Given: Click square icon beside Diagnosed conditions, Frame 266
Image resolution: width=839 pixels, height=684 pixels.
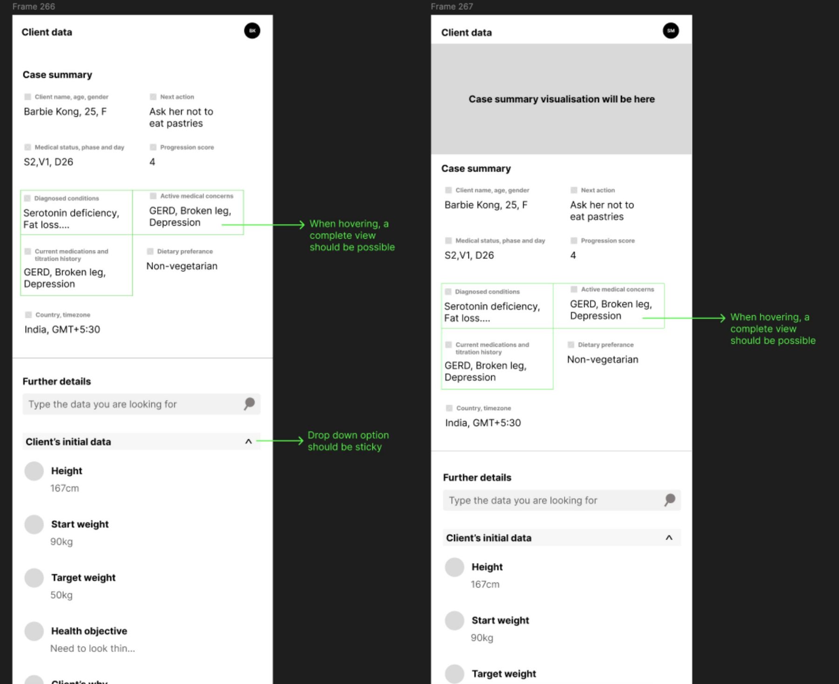Looking at the screenshot, I should pos(27,198).
